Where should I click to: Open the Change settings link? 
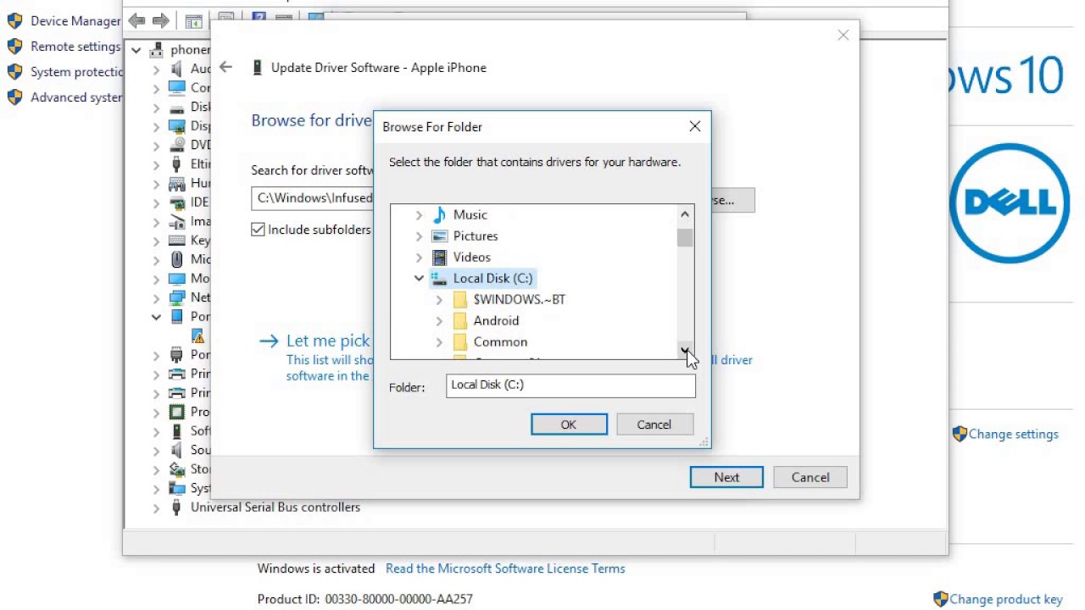coord(1013,434)
